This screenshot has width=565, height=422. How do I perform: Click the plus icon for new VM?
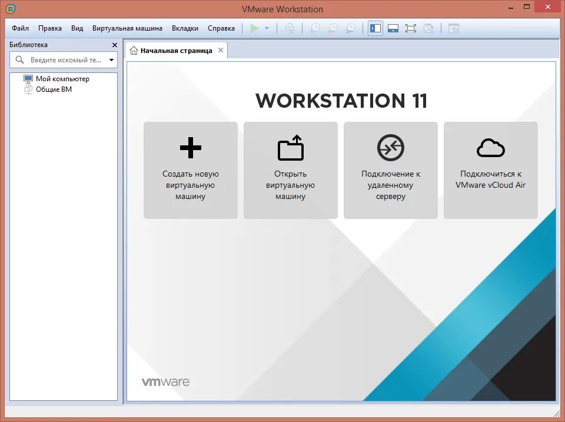pos(191,148)
